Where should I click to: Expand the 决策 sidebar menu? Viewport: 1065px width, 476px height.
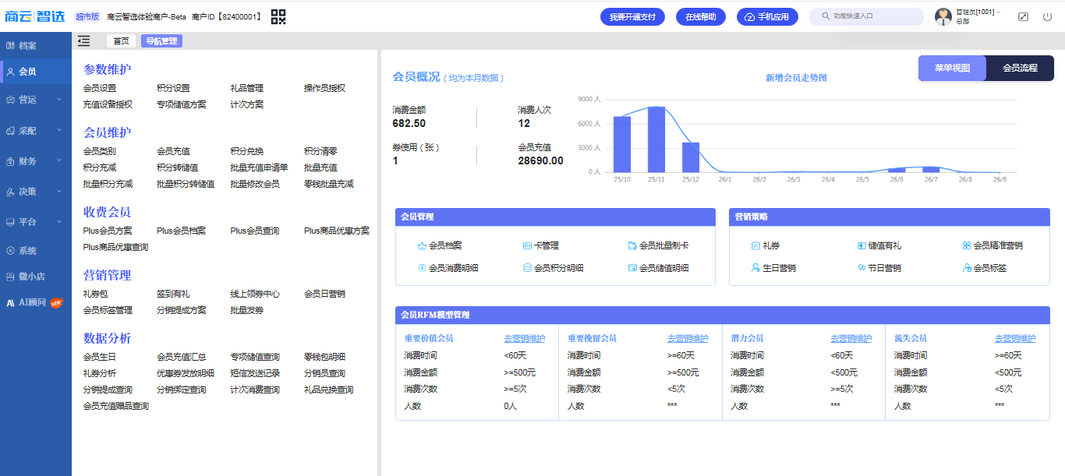pos(36,192)
